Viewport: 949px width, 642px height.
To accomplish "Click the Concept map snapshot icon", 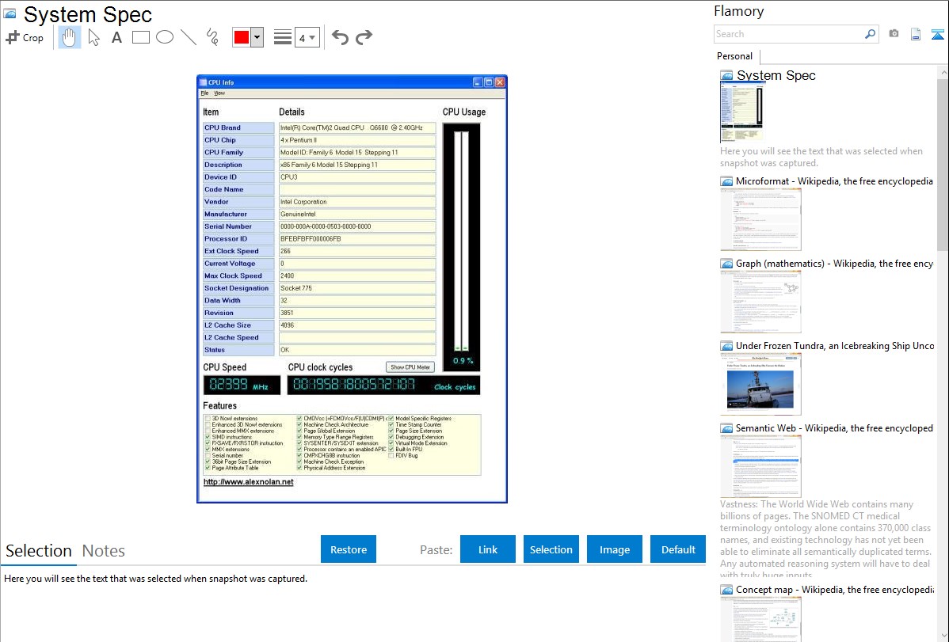I will (726, 590).
